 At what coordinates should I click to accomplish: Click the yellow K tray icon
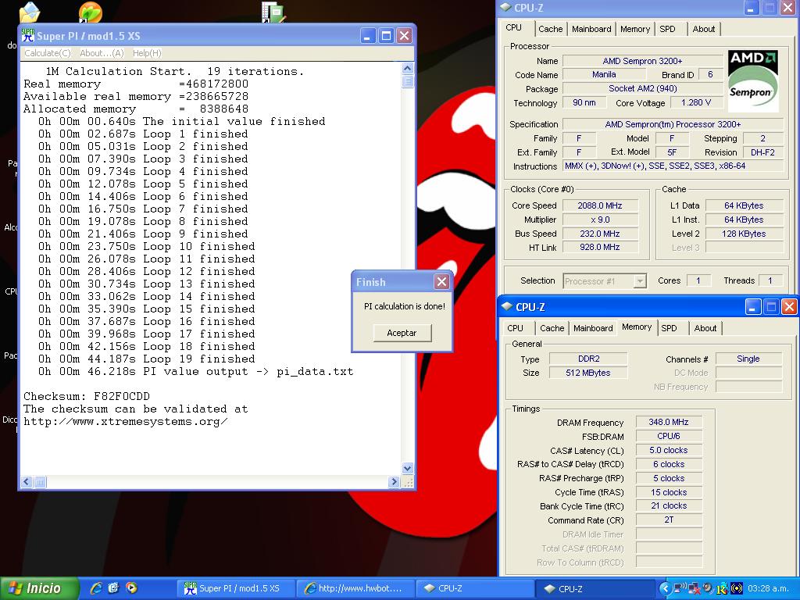coord(722,589)
